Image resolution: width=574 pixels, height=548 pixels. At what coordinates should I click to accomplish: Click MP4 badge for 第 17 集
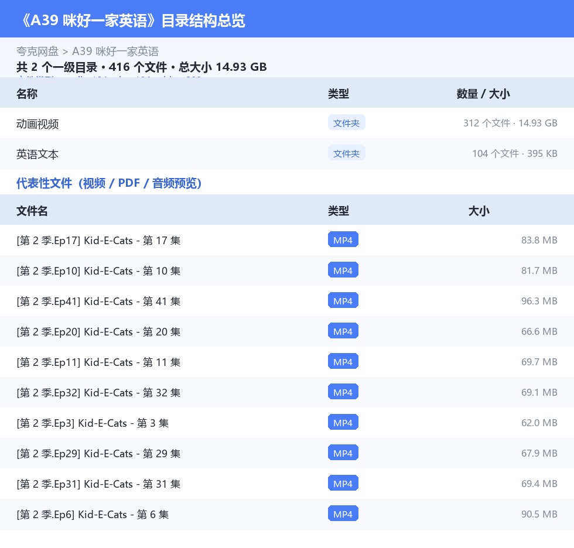[343, 239]
